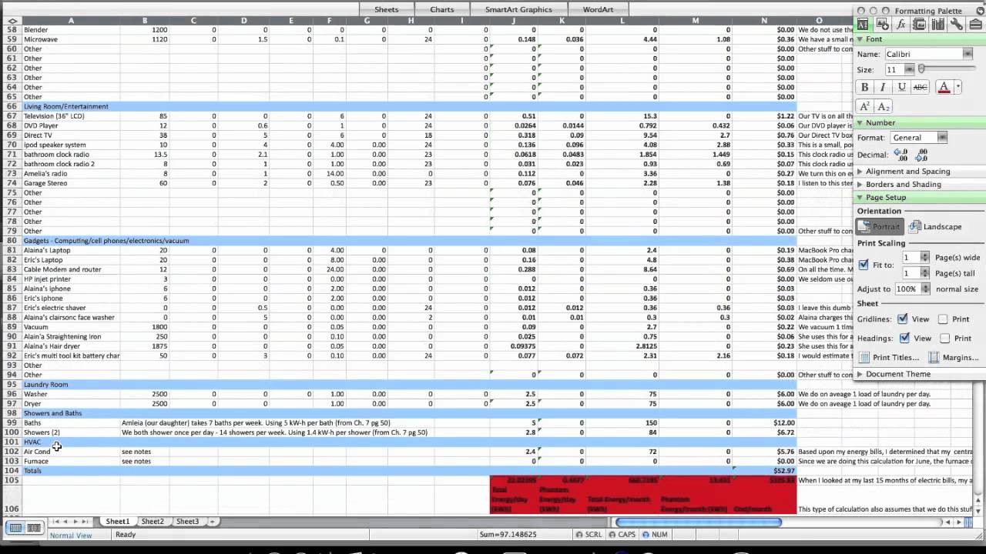This screenshot has height=554, width=986.
Task: Toggle Gridlines View checkbox
Action: (903, 319)
